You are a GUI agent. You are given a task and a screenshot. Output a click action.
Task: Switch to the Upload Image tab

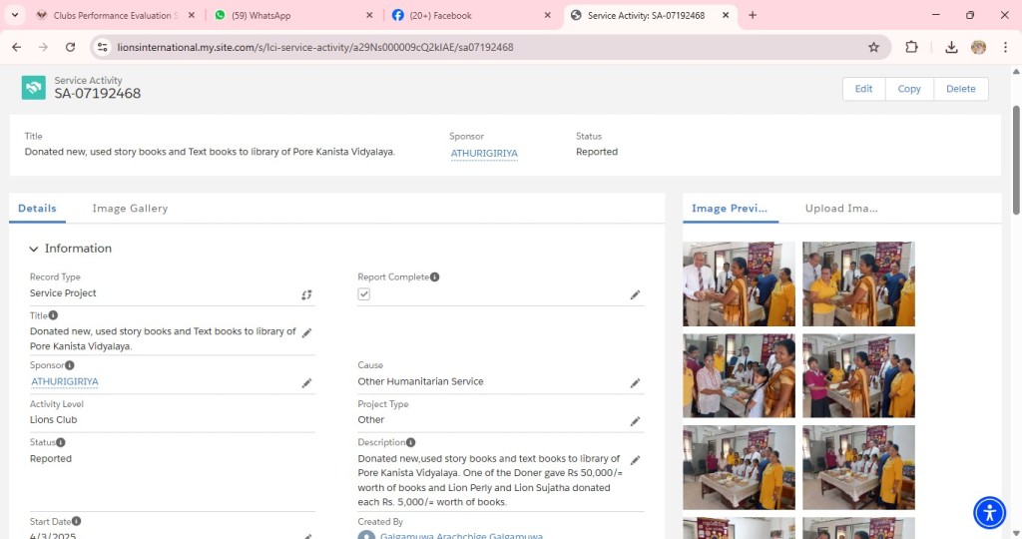(841, 209)
